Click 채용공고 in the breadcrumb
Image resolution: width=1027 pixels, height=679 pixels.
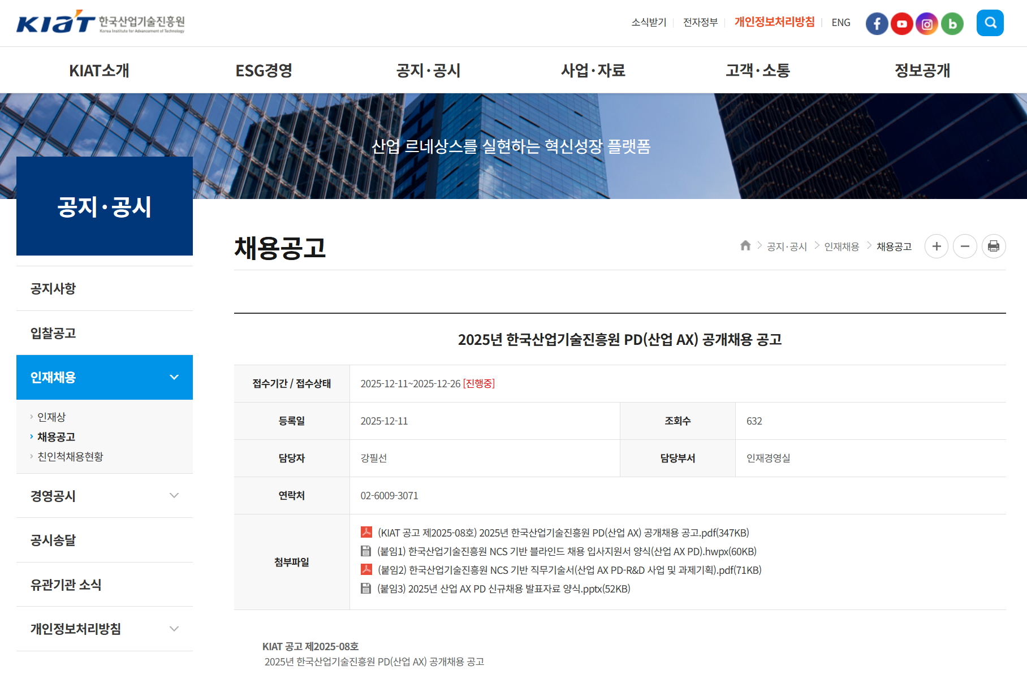pos(894,246)
